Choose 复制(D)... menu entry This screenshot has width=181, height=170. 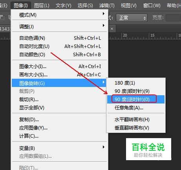pyautogui.click(x=59, y=120)
